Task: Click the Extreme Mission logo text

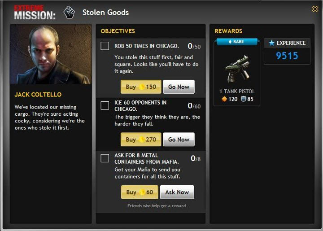Action: tap(35, 13)
